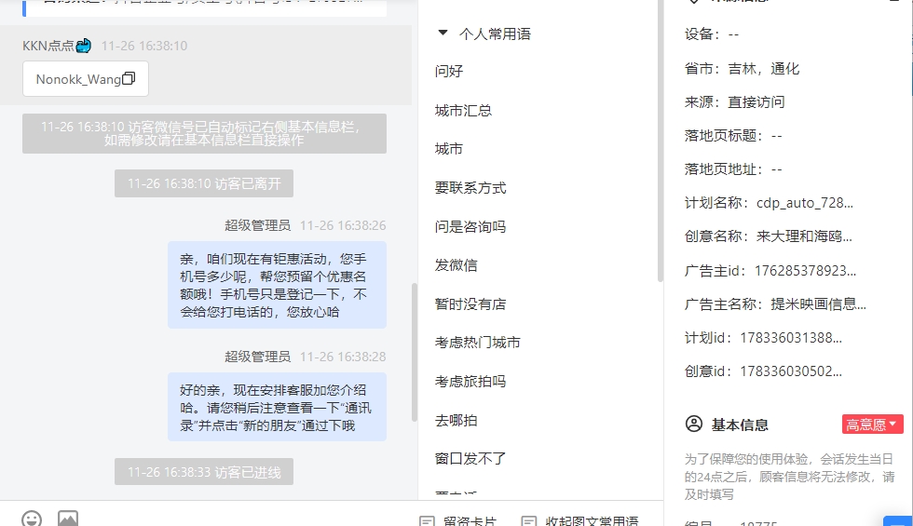The height and width of the screenshot is (526, 913).
Task: Click the 创意名称 来大理和海鸥 value
Action: (x=804, y=236)
